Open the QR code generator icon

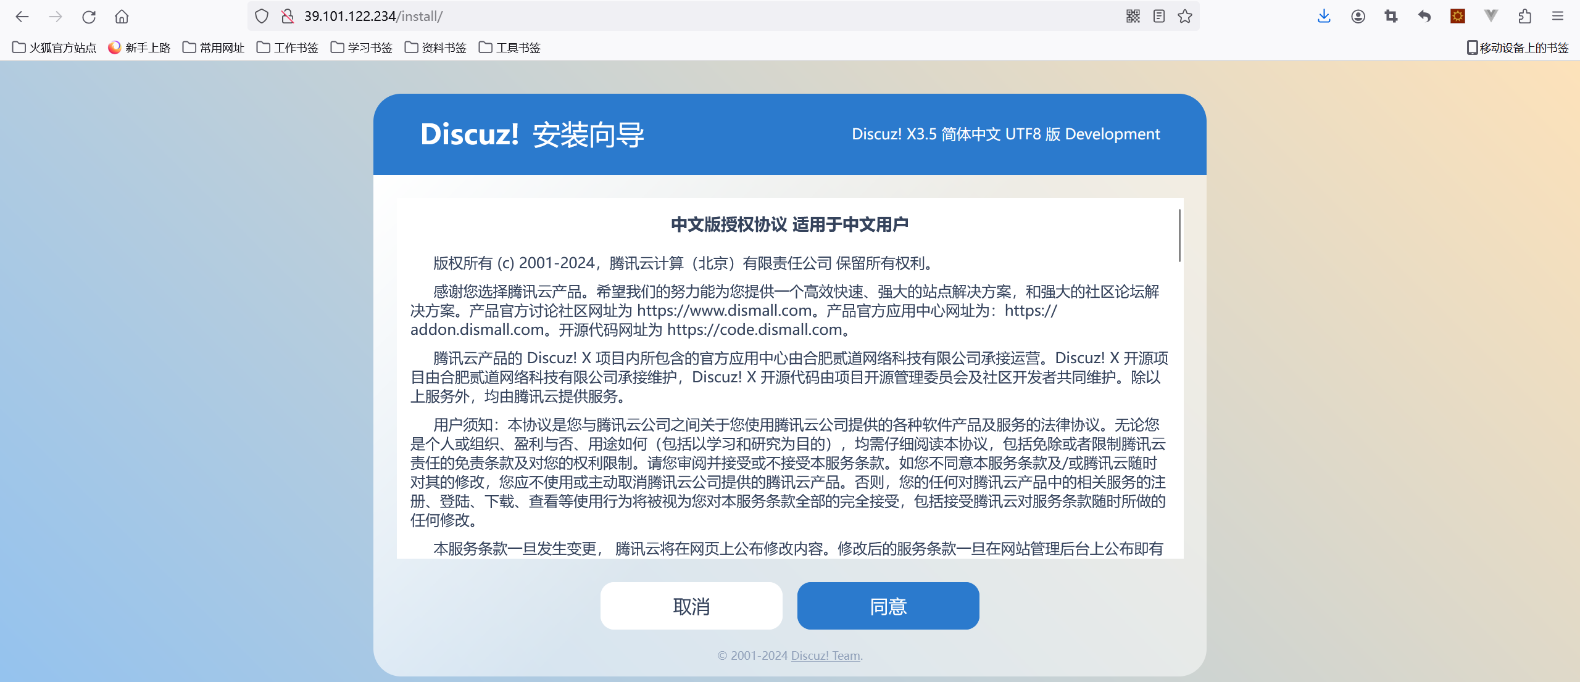(x=1133, y=17)
